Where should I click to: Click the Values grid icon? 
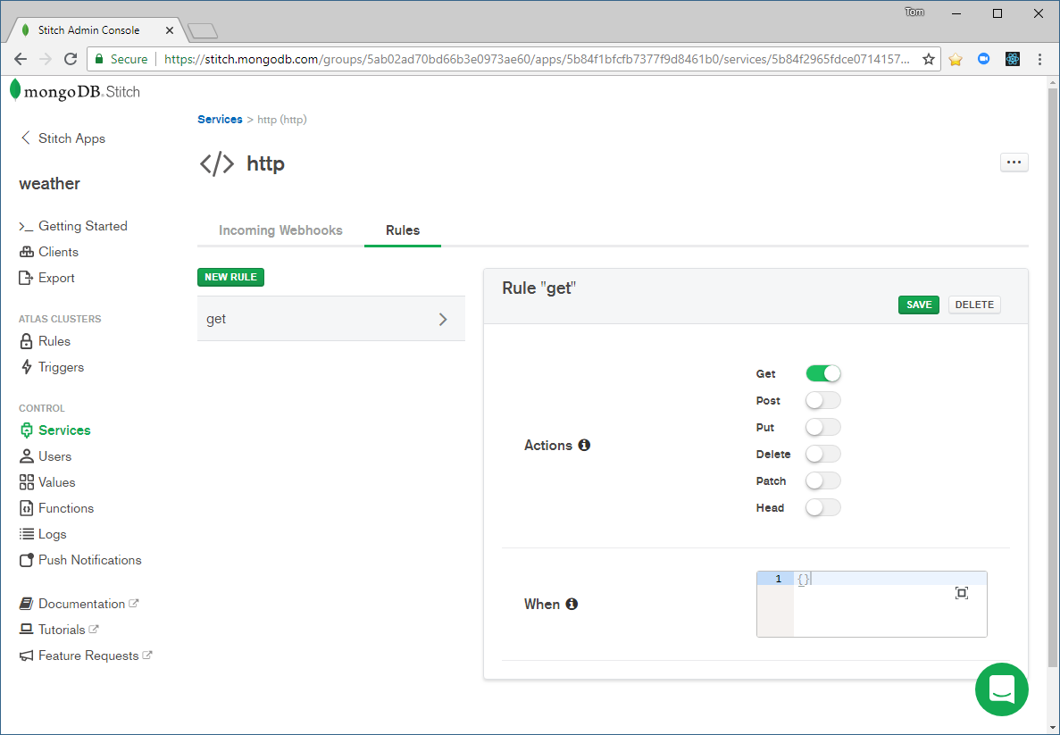[x=27, y=482]
